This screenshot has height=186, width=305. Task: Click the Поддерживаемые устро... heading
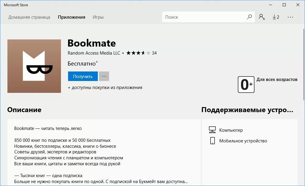(x=247, y=110)
